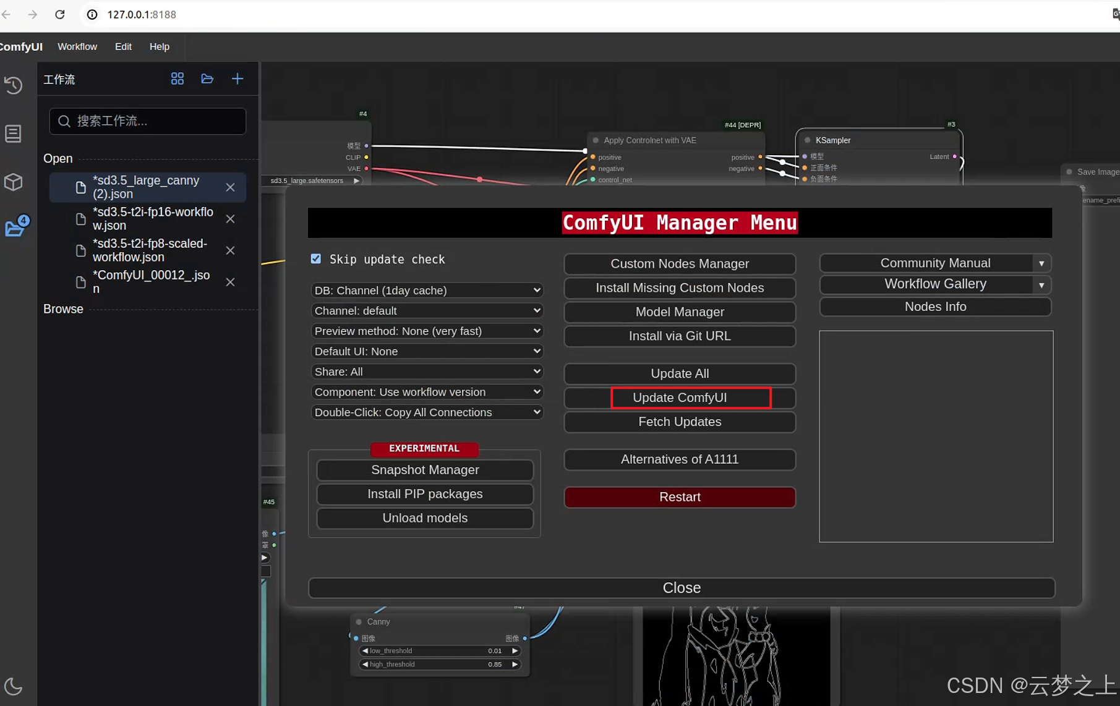This screenshot has width=1120, height=706.
Task: Select the open workflows icon with badge 4
Action: (14, 228)
